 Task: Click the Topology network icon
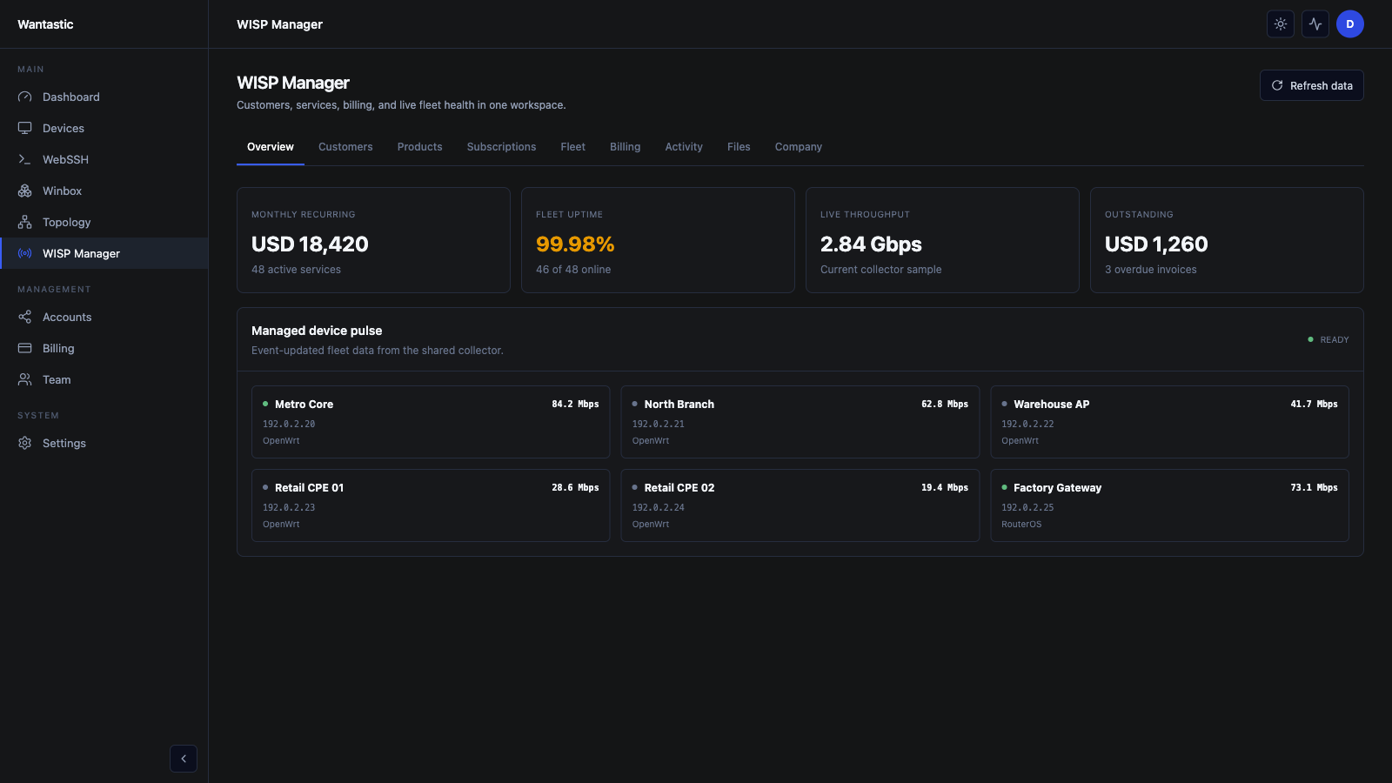[x=24, y=222]
